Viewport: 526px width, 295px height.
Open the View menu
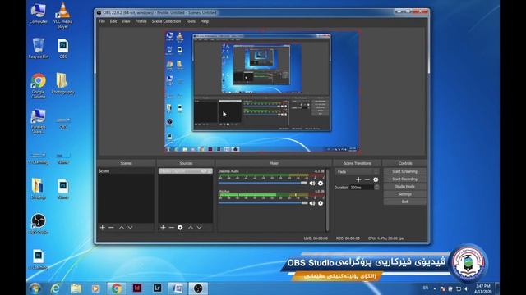[x=126, y=21]
